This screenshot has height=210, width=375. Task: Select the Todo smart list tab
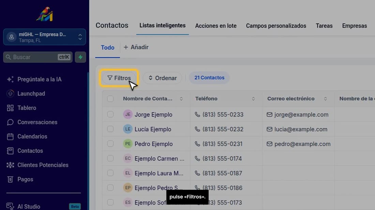coord(108,48)
